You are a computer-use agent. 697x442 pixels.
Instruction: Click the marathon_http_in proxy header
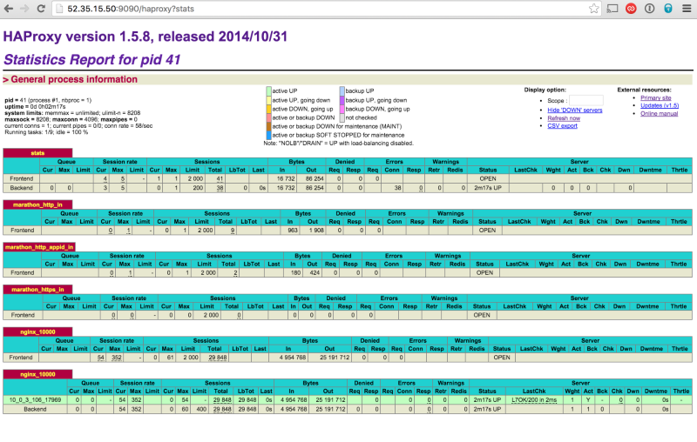[37, 204]
